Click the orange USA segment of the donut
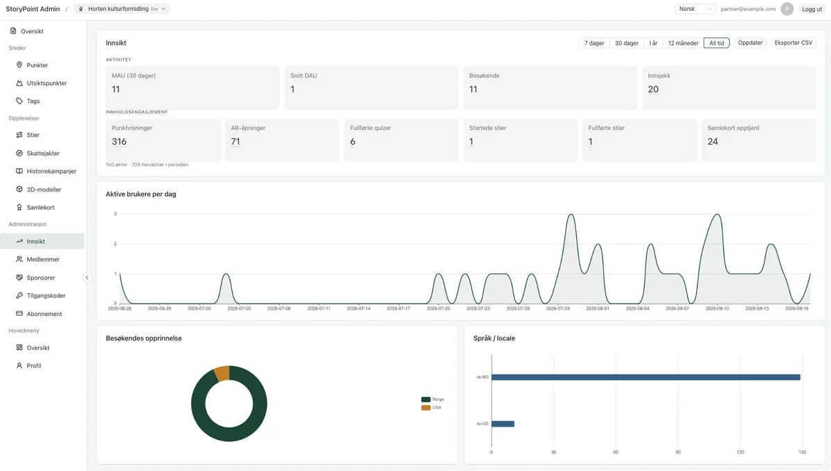This screenshot has width=831, height=471. pyautogui.click(x=222, y=373)
